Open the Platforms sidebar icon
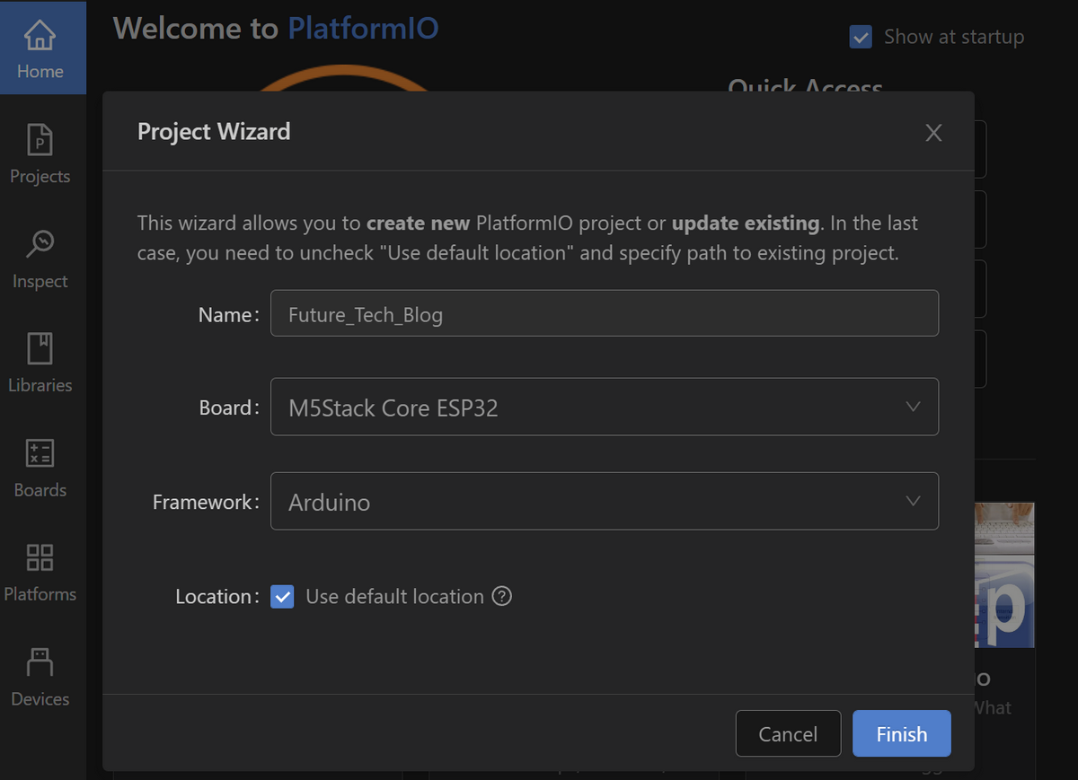This screenshot has height=780, width=1078. [40, 572]
